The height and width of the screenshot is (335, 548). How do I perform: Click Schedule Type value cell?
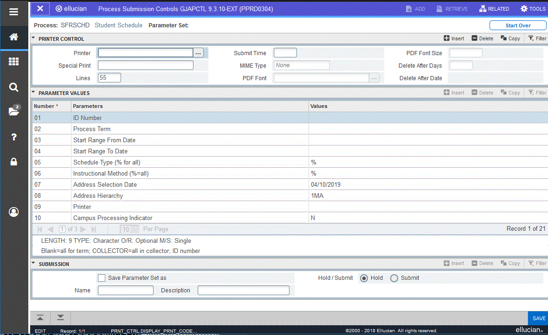tap(428, 162)
